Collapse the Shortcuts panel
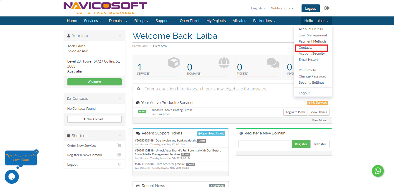The width and height of the screenshot is (394, 187). 120,136
